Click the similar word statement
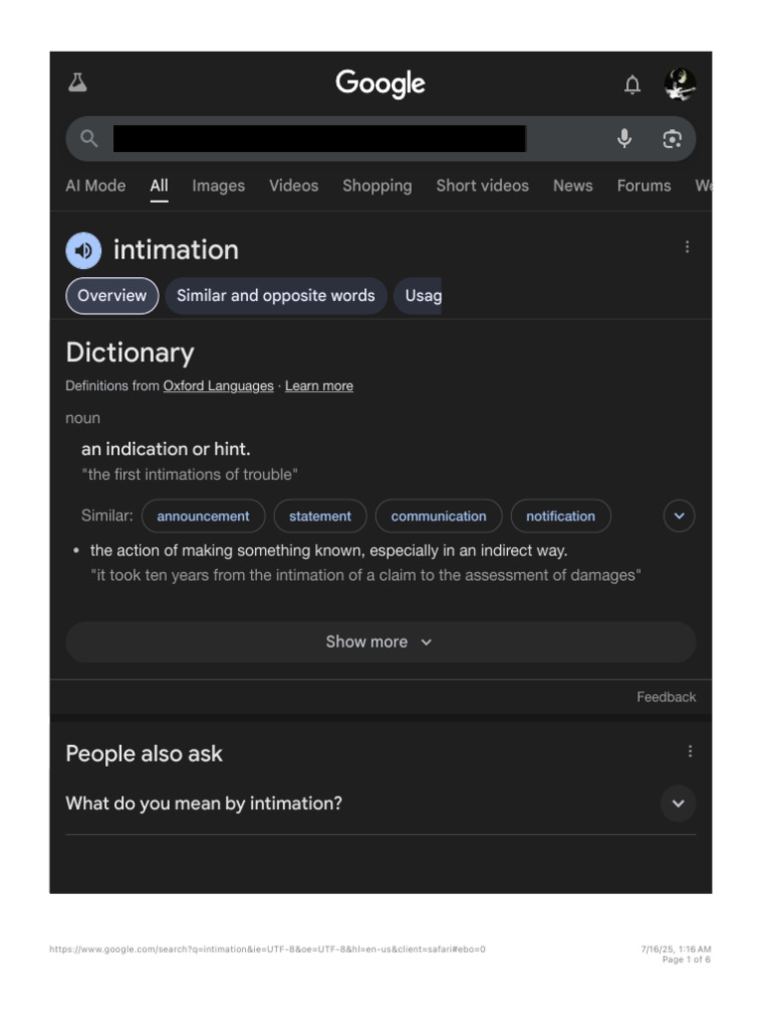Image resolution: width=762 pixels, height=1017 pixels. pyautogui.click(x=320, y=516)
